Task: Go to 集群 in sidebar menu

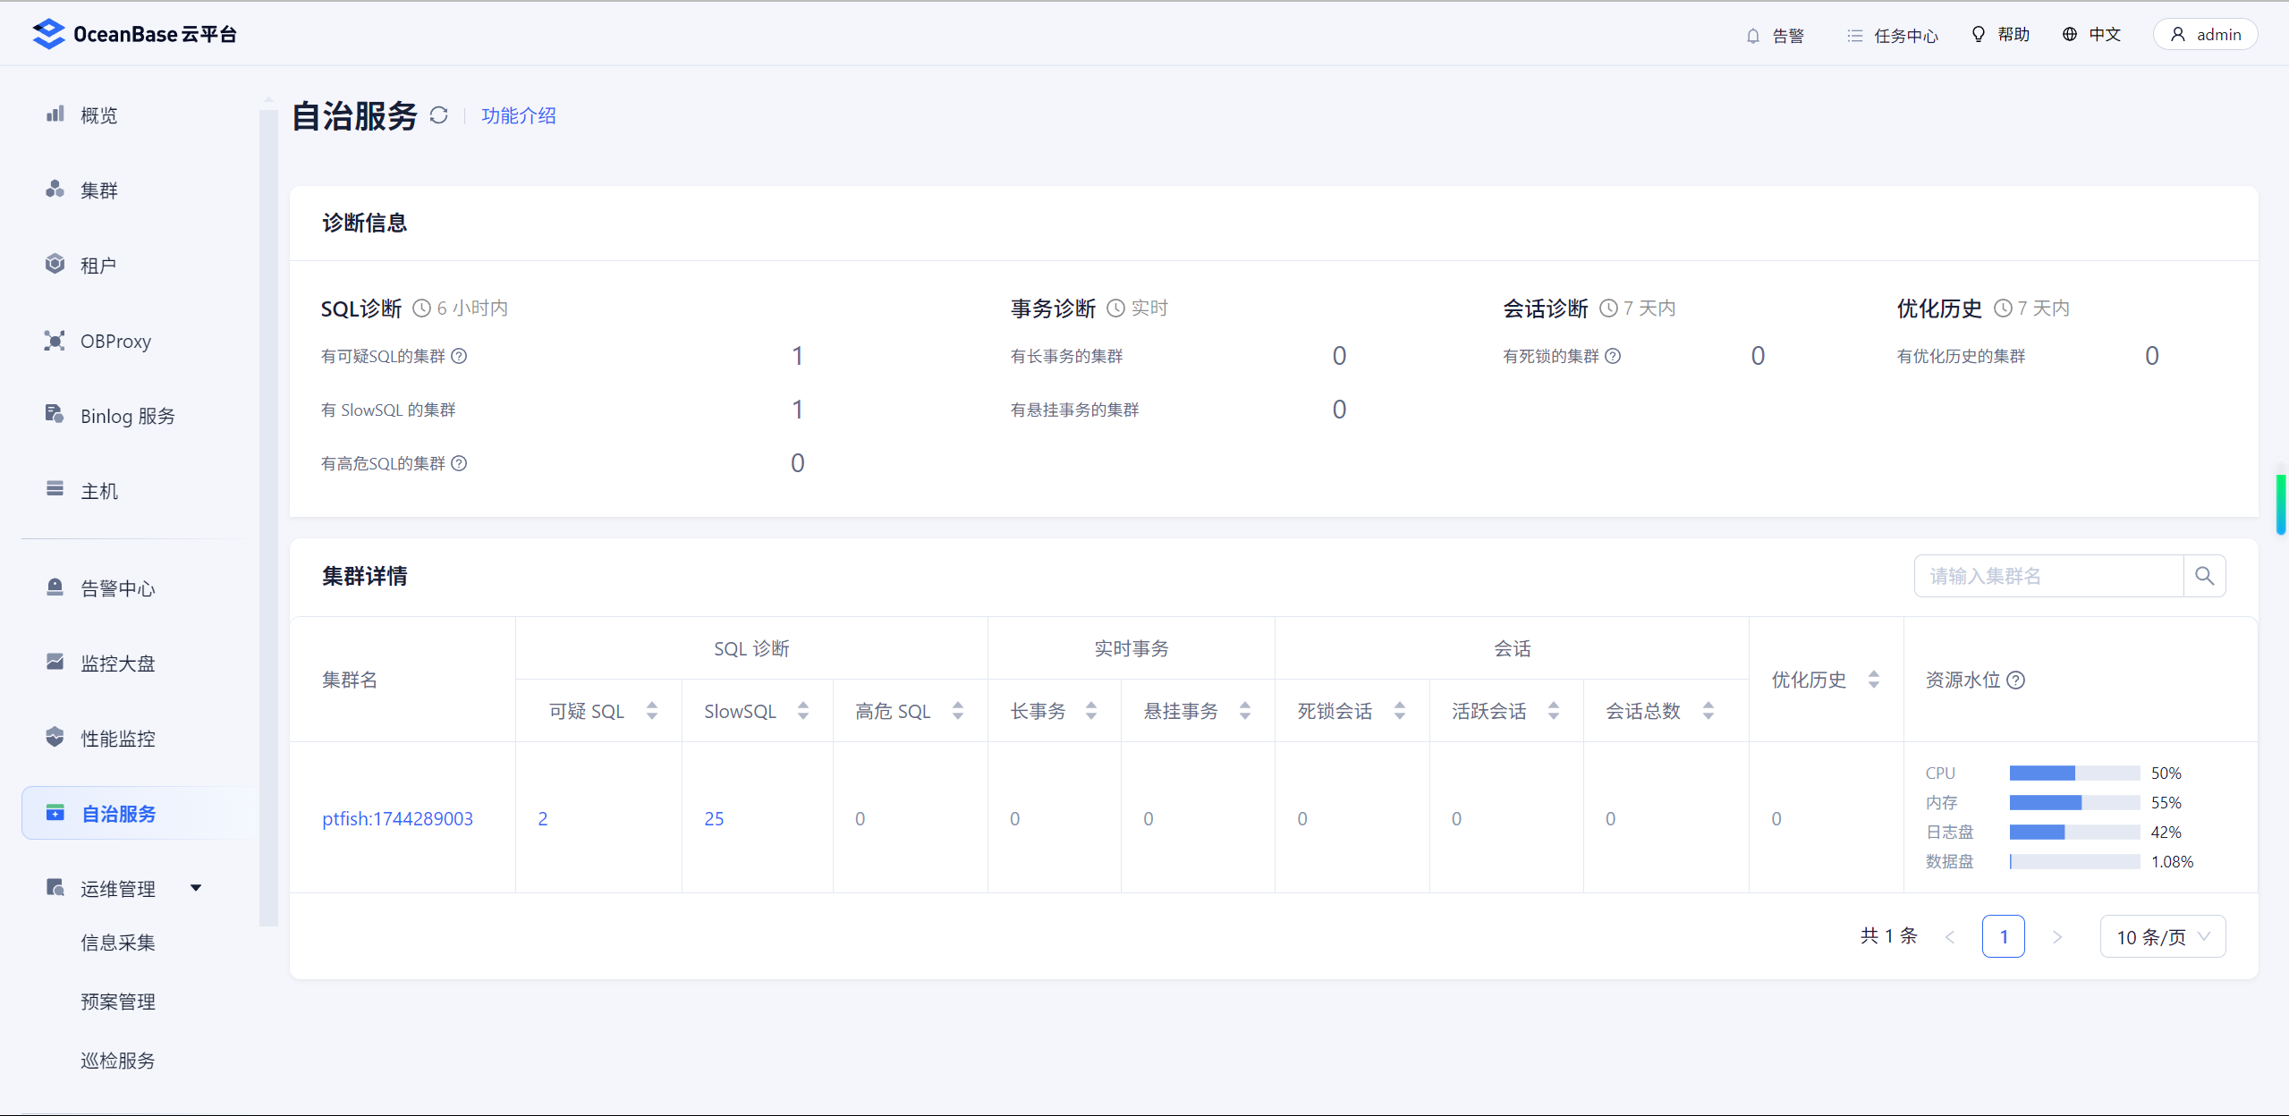Action: point(98,190)
